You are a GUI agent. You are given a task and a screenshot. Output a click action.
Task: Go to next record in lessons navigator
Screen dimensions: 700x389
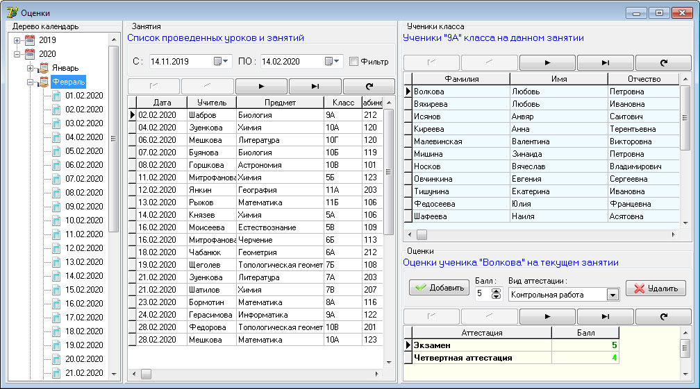[x=261, y=86]
